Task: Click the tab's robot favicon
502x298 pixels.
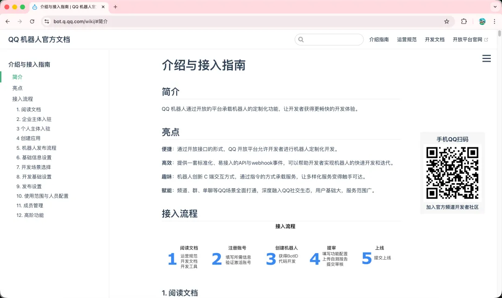Action: click(34, 6)
